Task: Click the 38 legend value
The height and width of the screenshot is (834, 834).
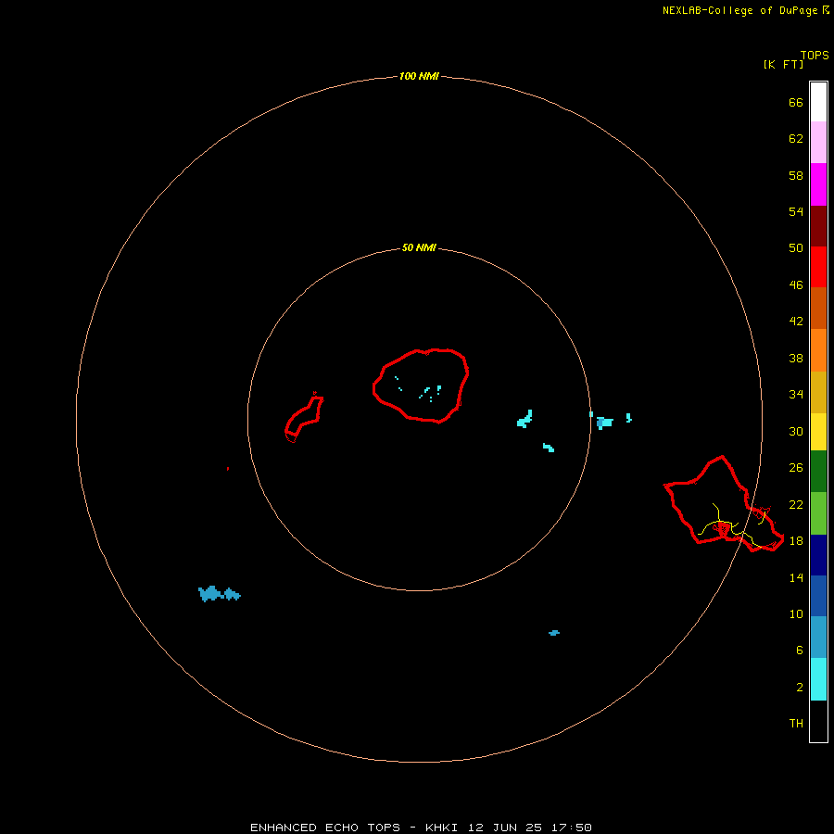Action: [796, 358]
